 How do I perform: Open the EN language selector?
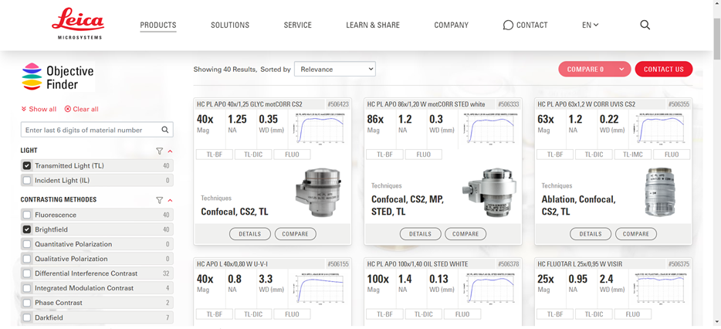[591, 25]
